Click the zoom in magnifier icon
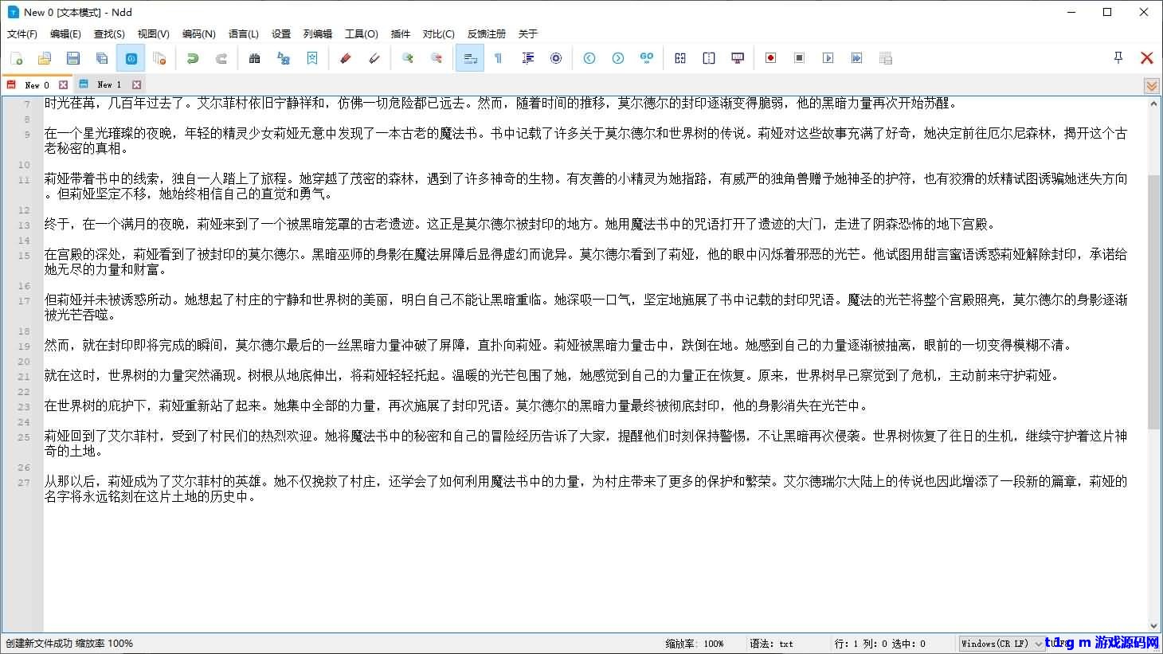Viewport: 1163px width, 654px height. coord(408,58)
